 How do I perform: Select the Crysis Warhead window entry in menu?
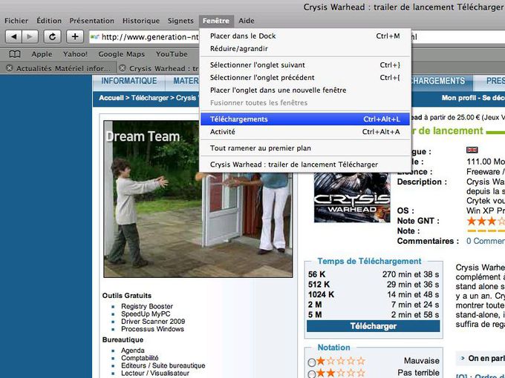coord(305,165)
